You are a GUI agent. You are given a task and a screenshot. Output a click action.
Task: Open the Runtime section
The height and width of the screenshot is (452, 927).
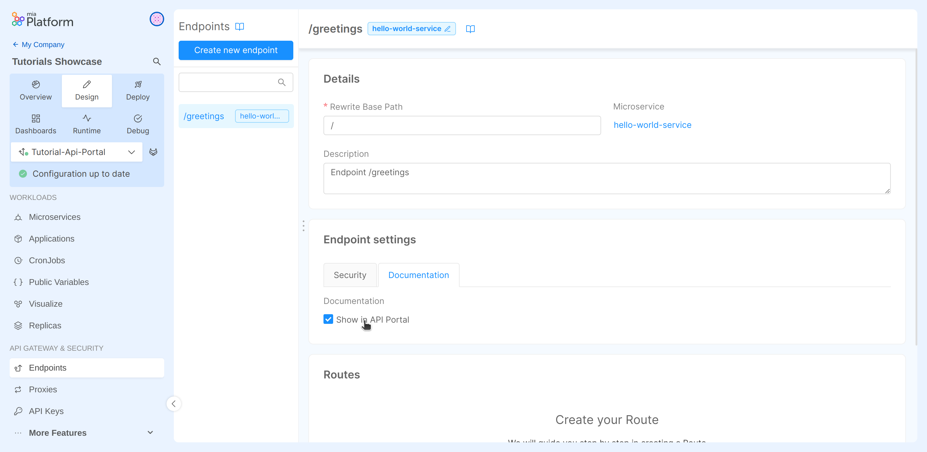(x=86, y=124)
